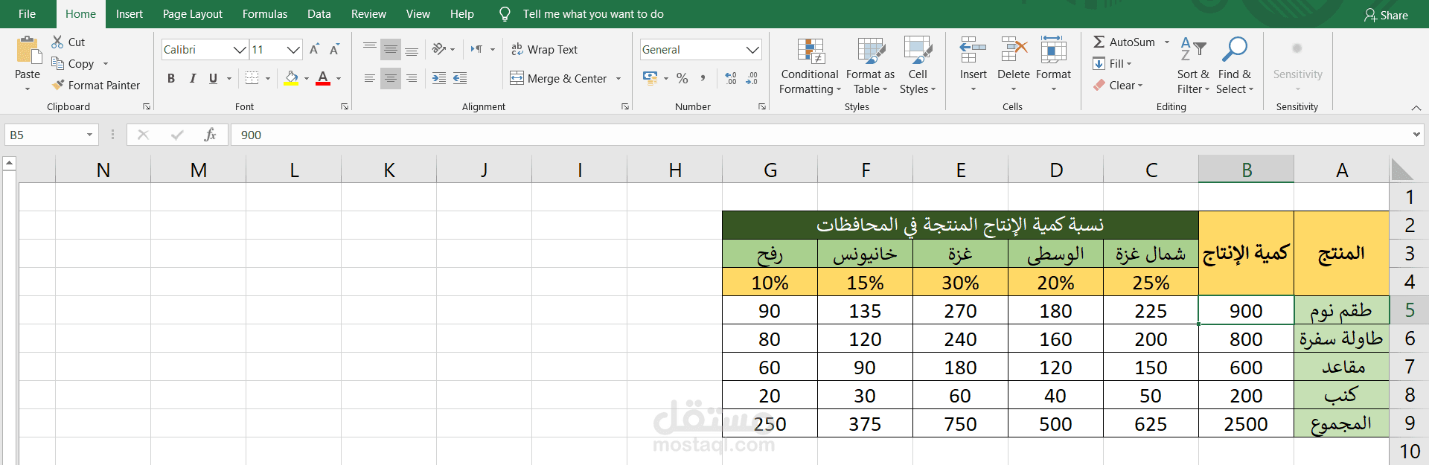Toggle Wrap Text on the cell
This screenshot has height=465, width=1429.
544,49
